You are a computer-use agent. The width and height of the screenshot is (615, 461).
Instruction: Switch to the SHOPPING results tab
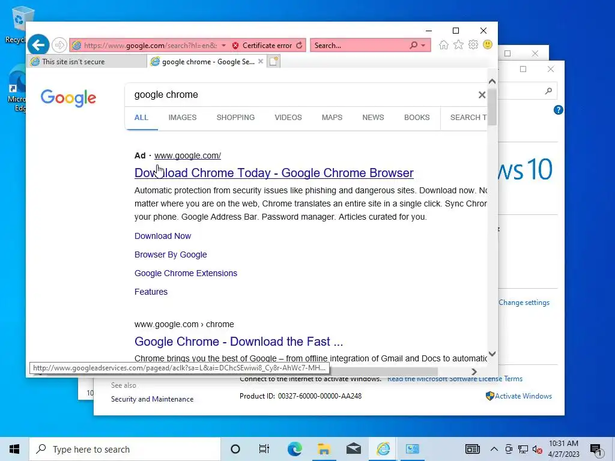[x=235, y=118]
